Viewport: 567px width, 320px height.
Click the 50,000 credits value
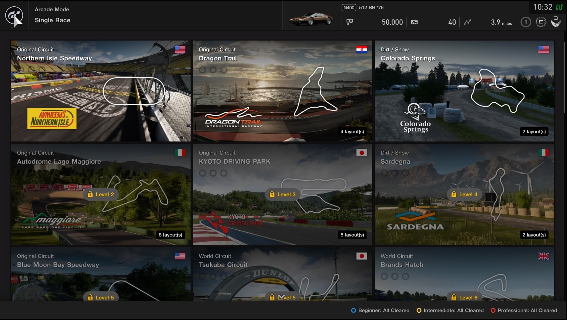click(x=392, y=22)
